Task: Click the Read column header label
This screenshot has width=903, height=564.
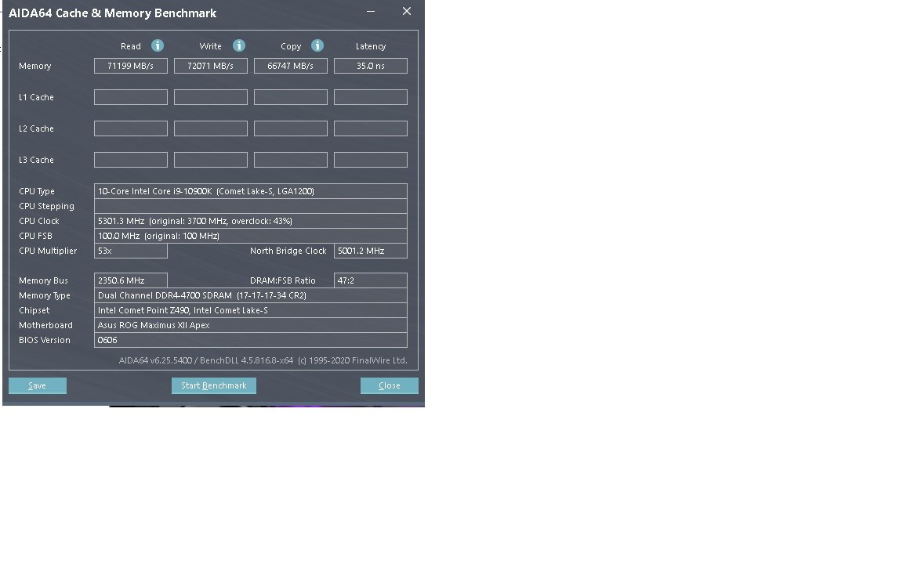Action: coord(131,46)
